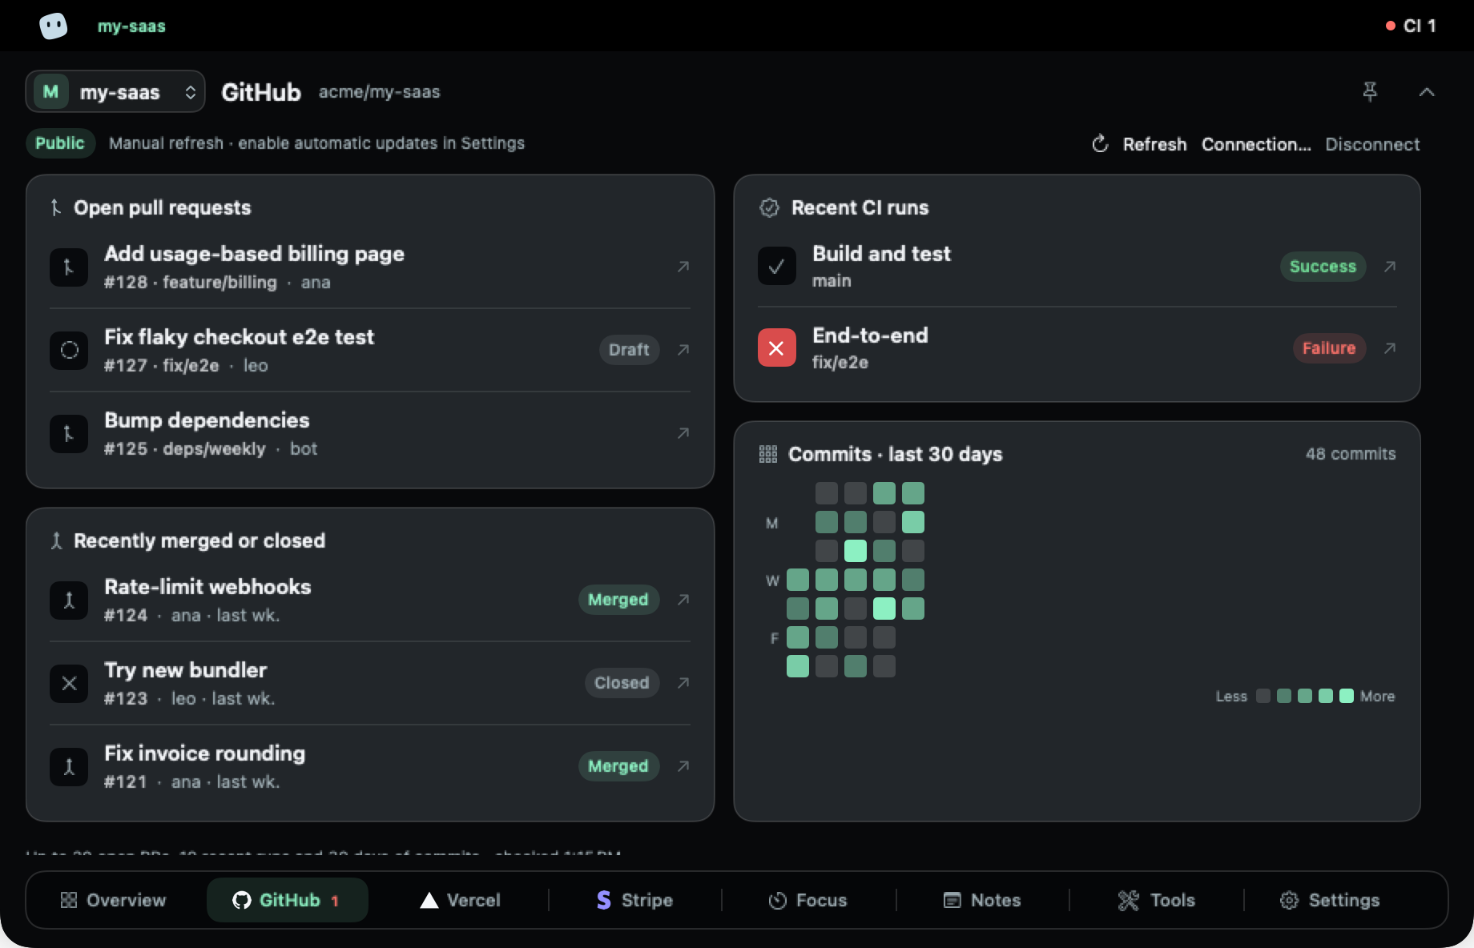This screenshot has height=948, width=1474.
Task: Click the brightest heatmap cell in the third row
Action: click(856, 551)
